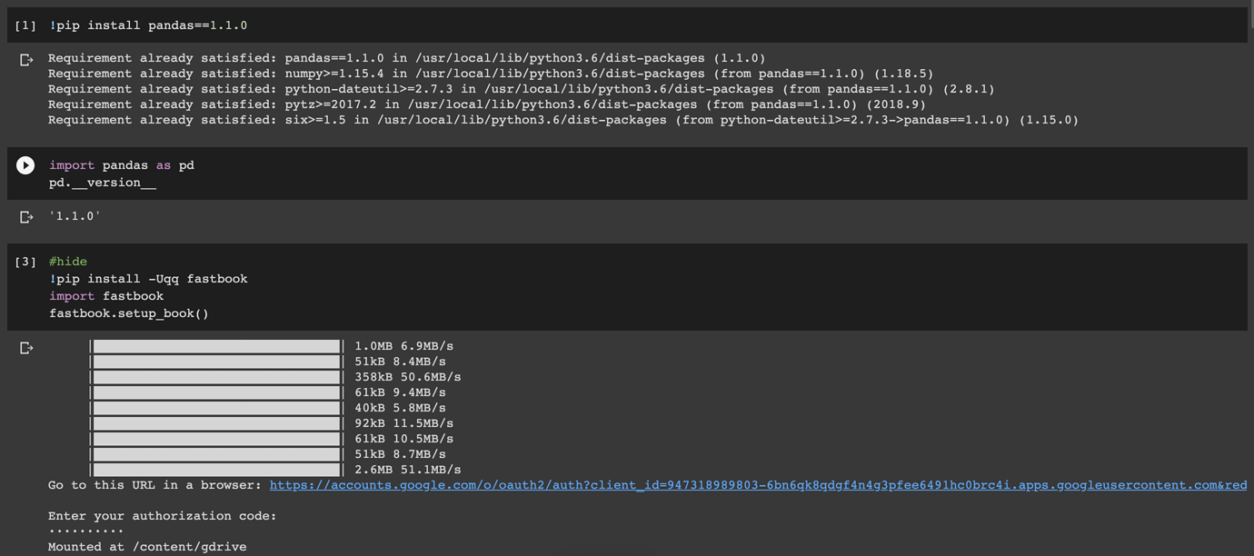Click the output icon beside the fastbook download output
Image resolution: width=1254 pixels, height=556 pixels.
click(25, 346)
